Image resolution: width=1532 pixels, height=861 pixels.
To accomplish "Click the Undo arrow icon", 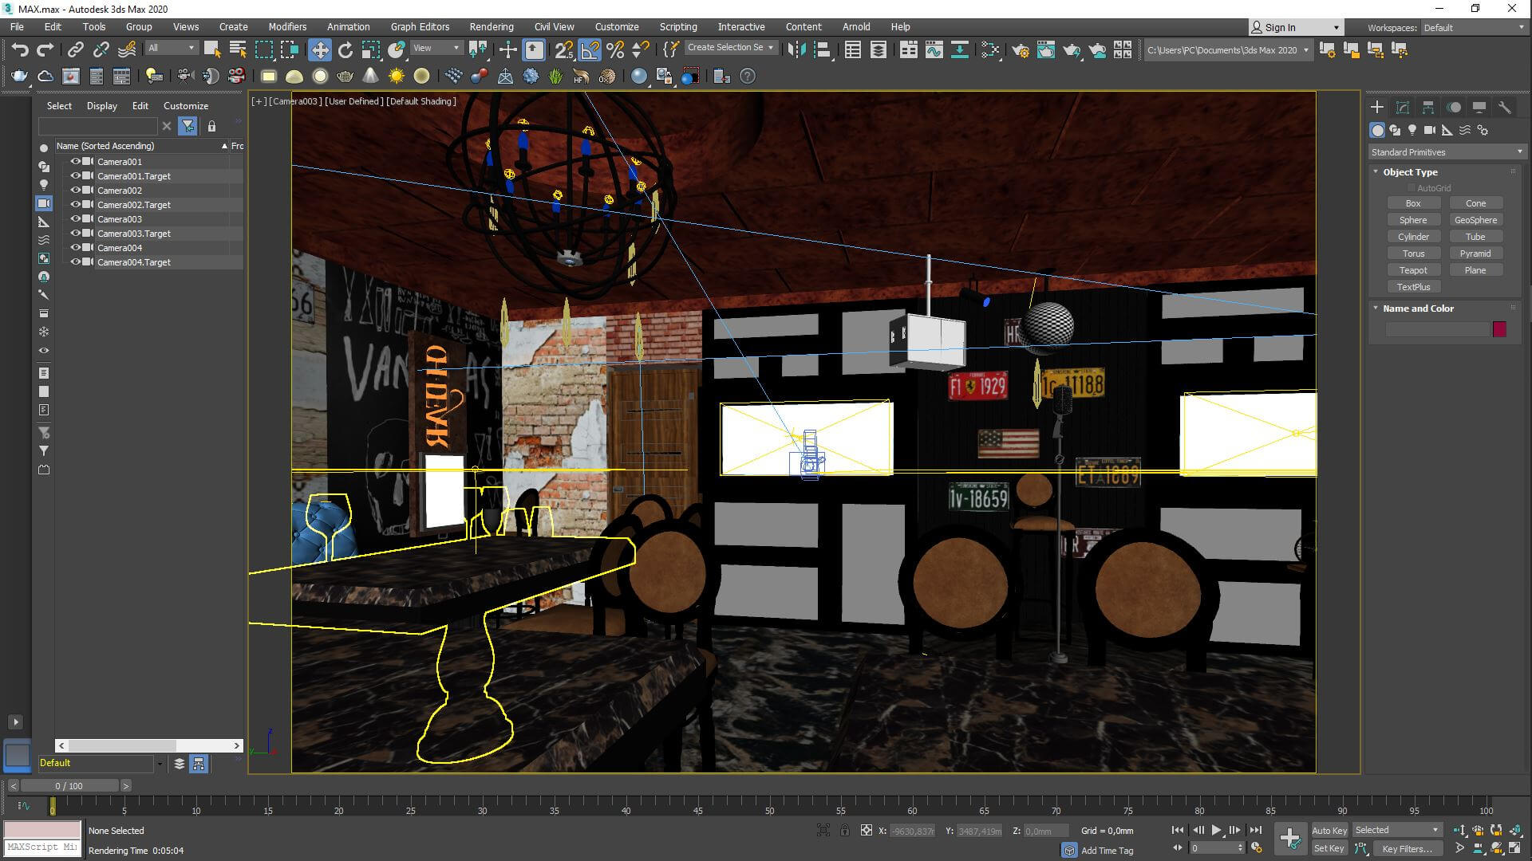I will click(x=19, y=50).
